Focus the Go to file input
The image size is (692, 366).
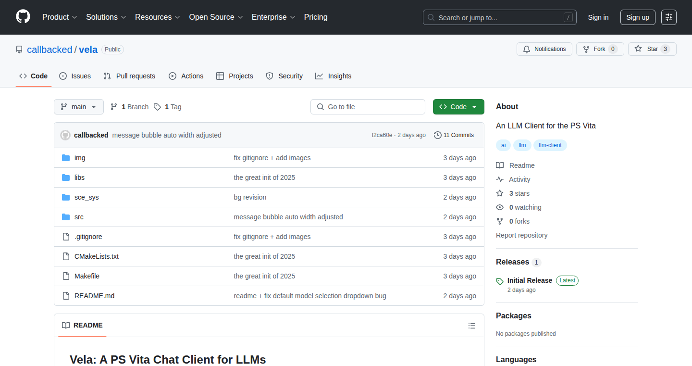pyautogui.click(x=368, y=107)
